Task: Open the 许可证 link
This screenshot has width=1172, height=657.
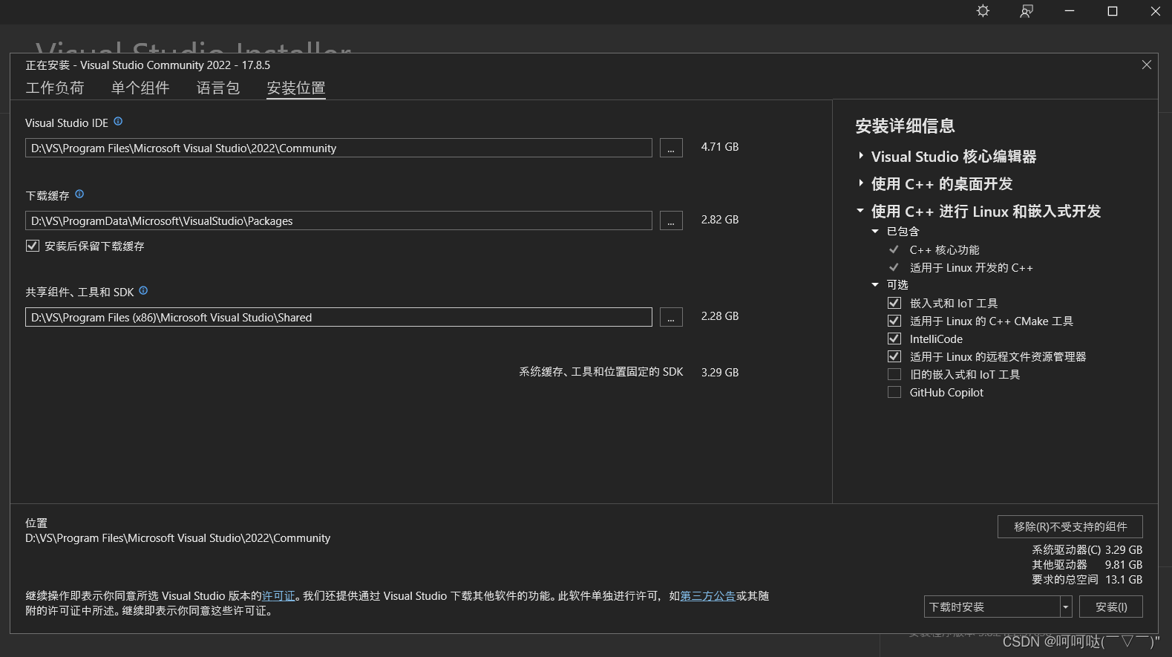Action: pyautogui.click(x=278, y=595)
